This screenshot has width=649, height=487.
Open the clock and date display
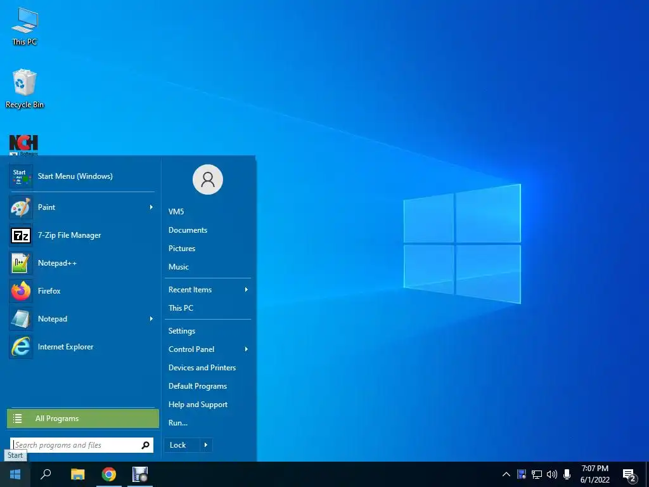click(594, 474)
